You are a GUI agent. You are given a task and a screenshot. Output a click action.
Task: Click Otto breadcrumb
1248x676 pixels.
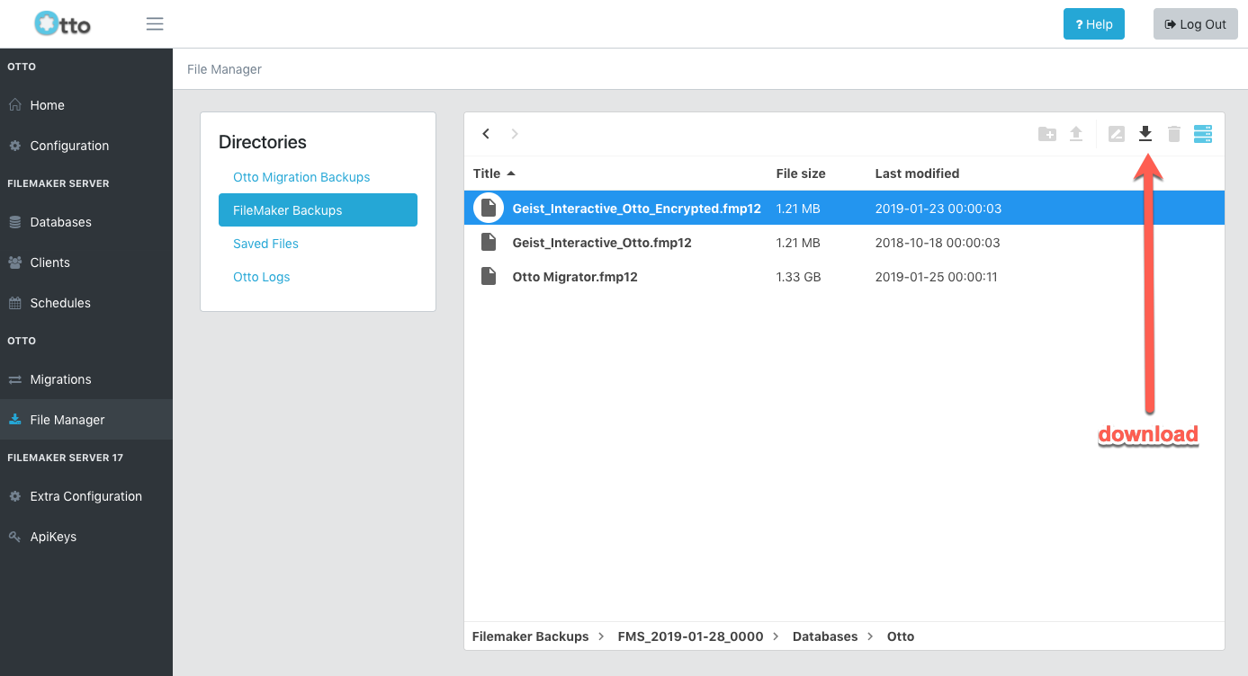(901, 636)
